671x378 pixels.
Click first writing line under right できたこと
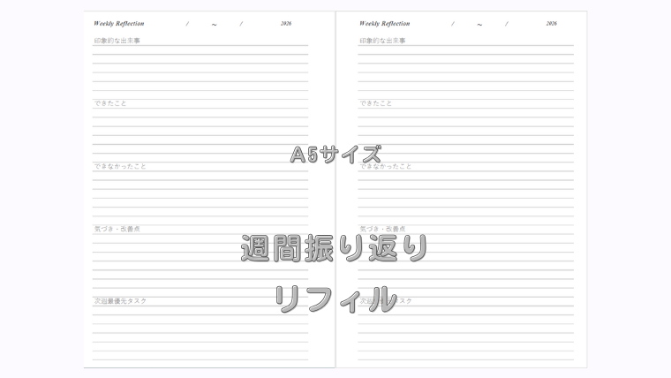pos(465,117)
